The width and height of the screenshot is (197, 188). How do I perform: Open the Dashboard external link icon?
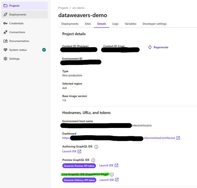pos(178,138)
